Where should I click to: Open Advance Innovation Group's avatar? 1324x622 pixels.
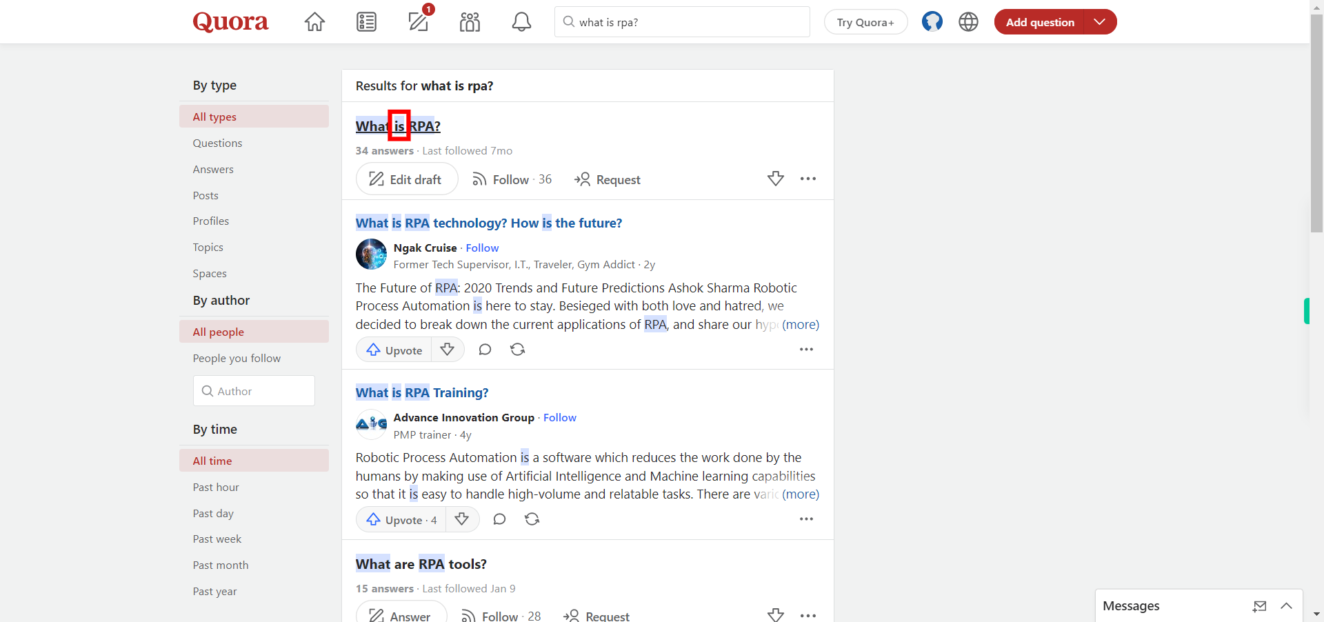[x=371, y=424]
